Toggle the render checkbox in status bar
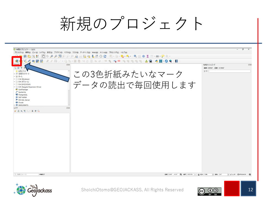This screenshot has width=265, height=199. click(x=231, y=174)
